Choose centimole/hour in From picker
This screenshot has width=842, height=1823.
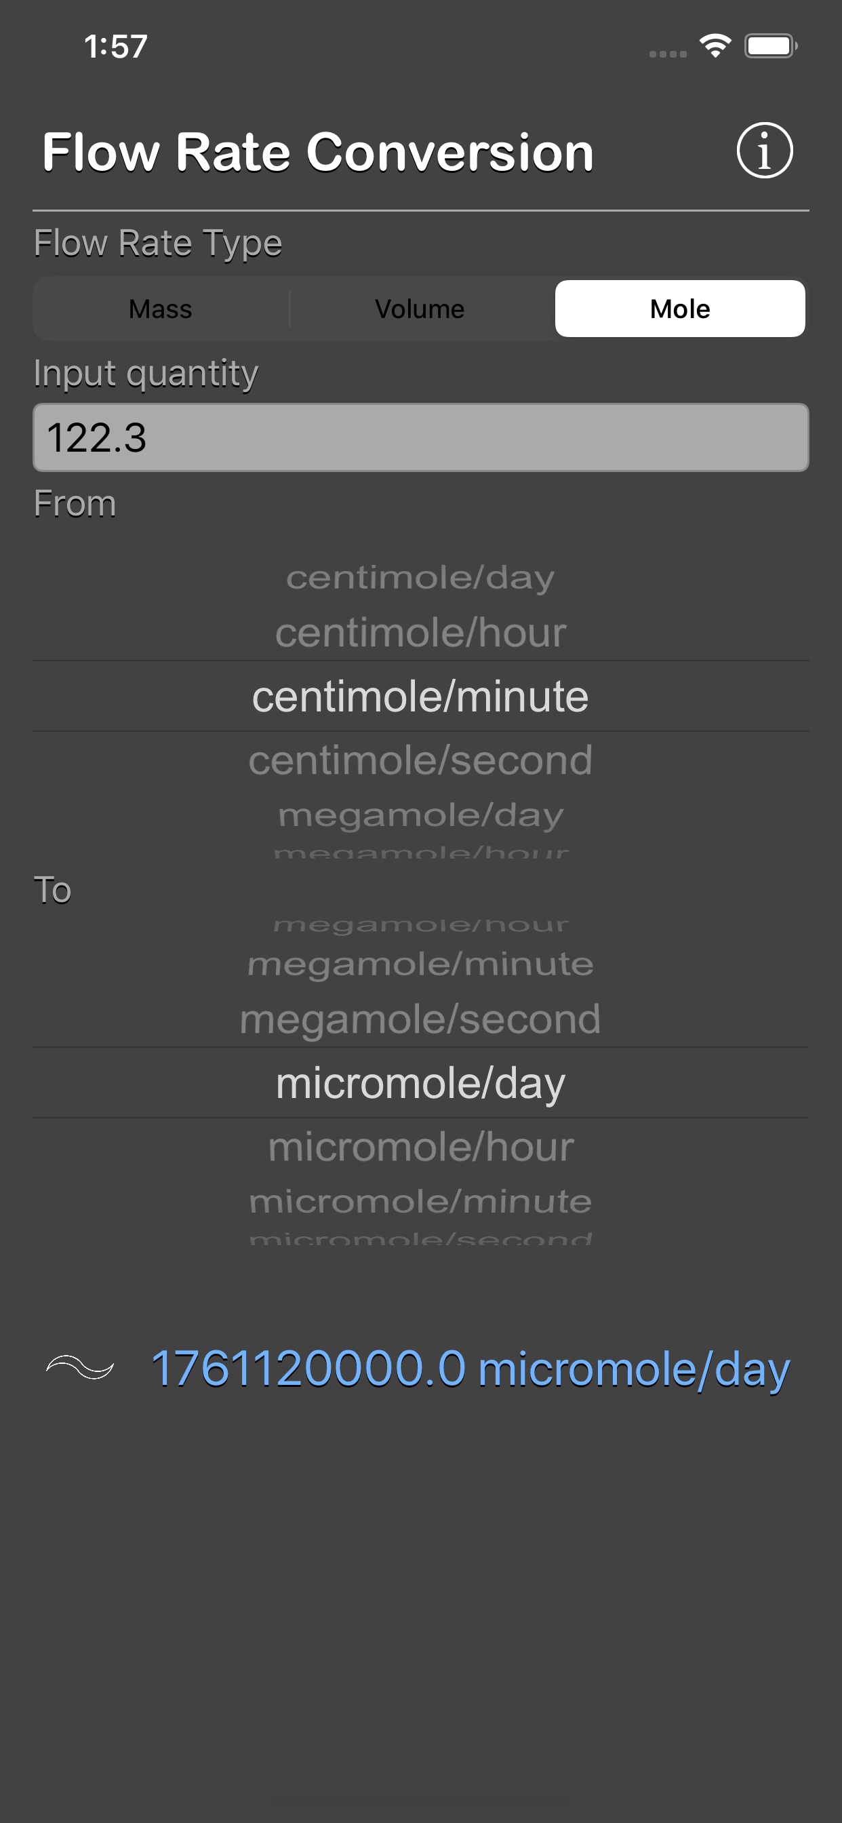420,633
